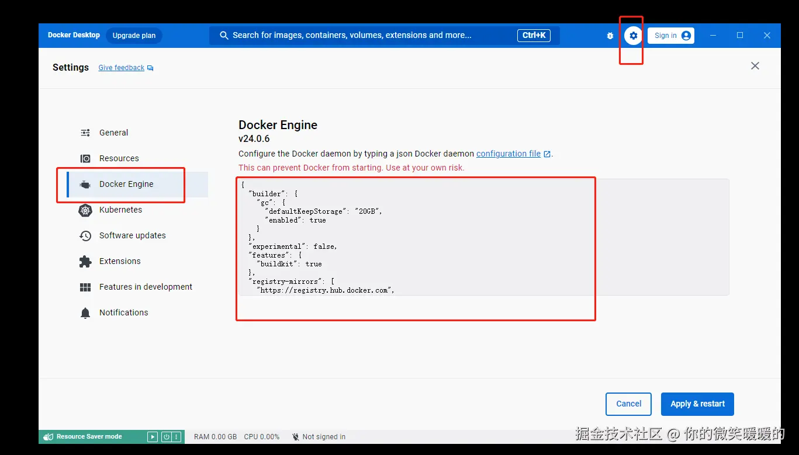Open the three-dot menu in the status bar
The image size is (799, 455).
click(176, 437)
